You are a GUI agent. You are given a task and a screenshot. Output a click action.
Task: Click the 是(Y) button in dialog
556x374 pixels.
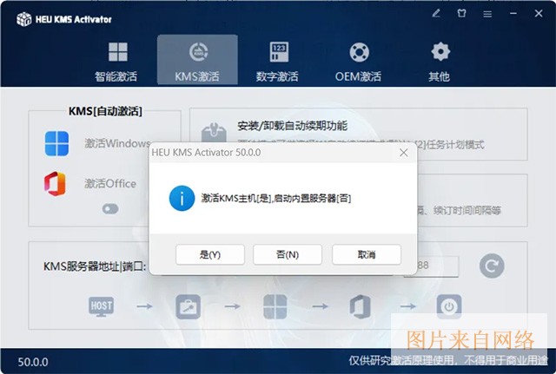209,254
